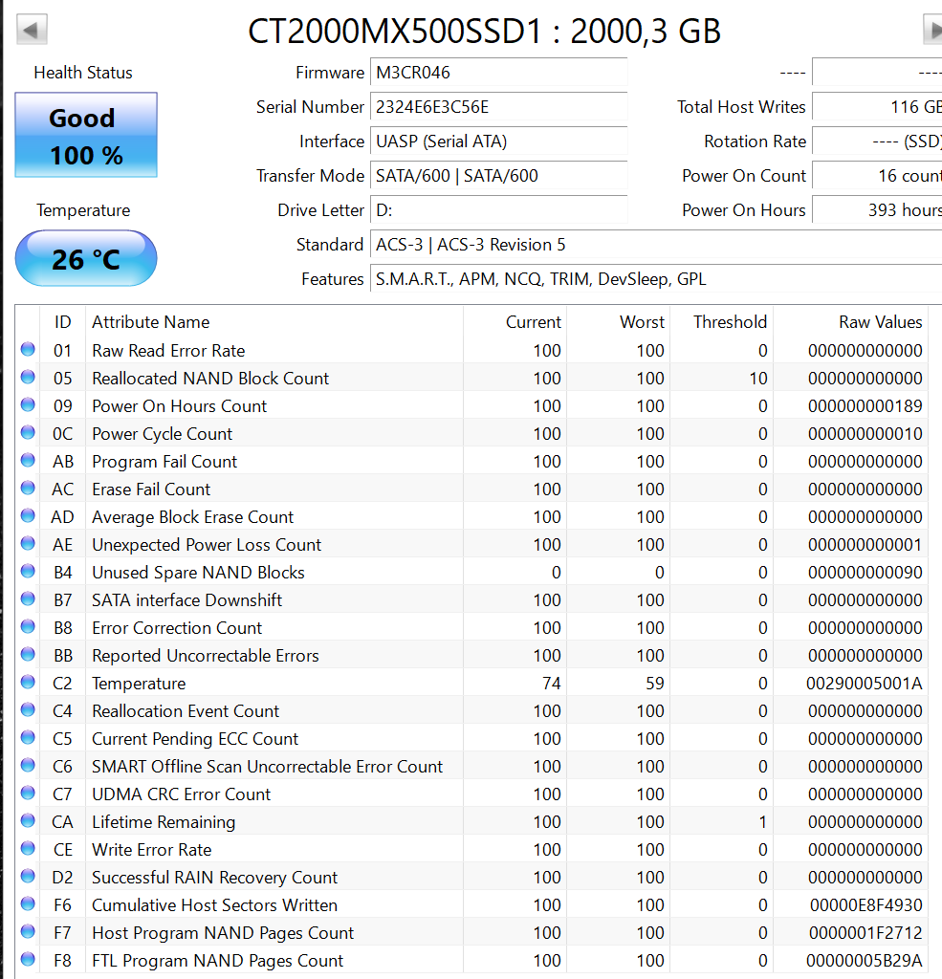
Task: Click status dot of Power On Hours Count
Action: (x=28, y=404)
